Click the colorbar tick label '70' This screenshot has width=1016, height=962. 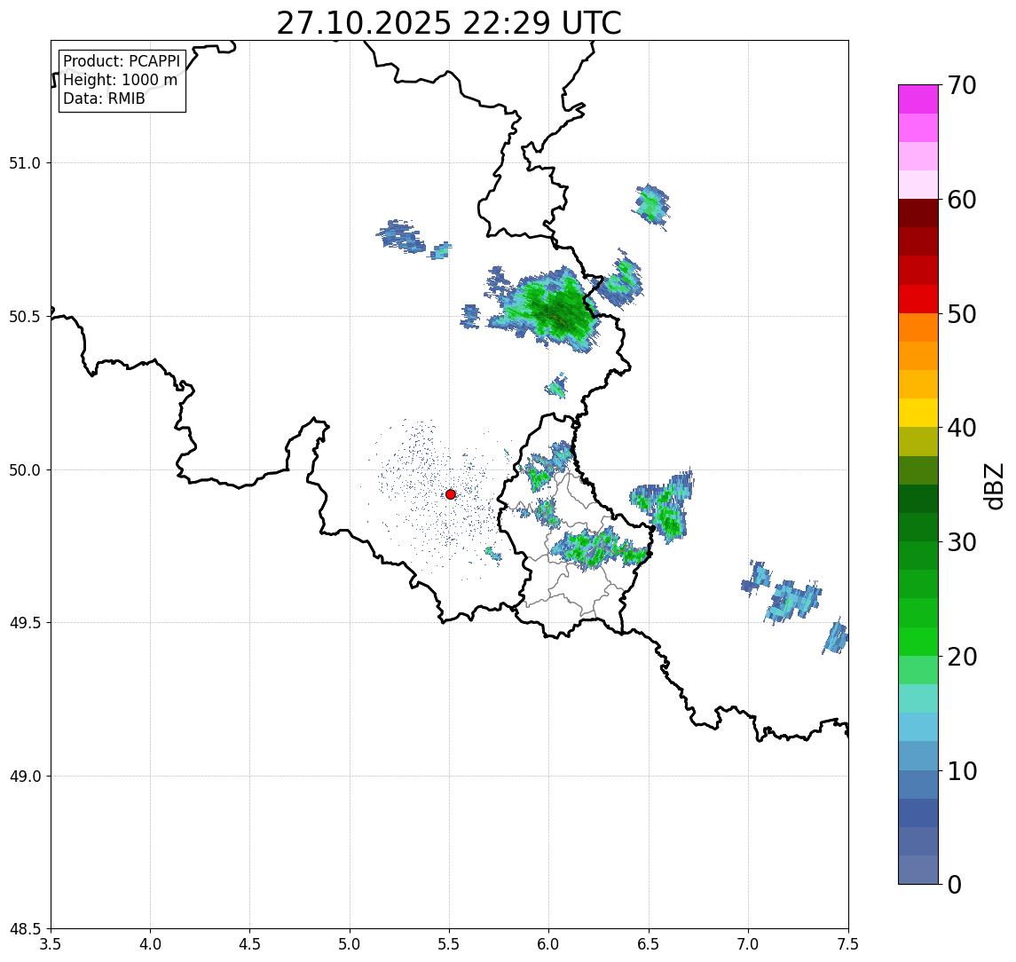962,85
